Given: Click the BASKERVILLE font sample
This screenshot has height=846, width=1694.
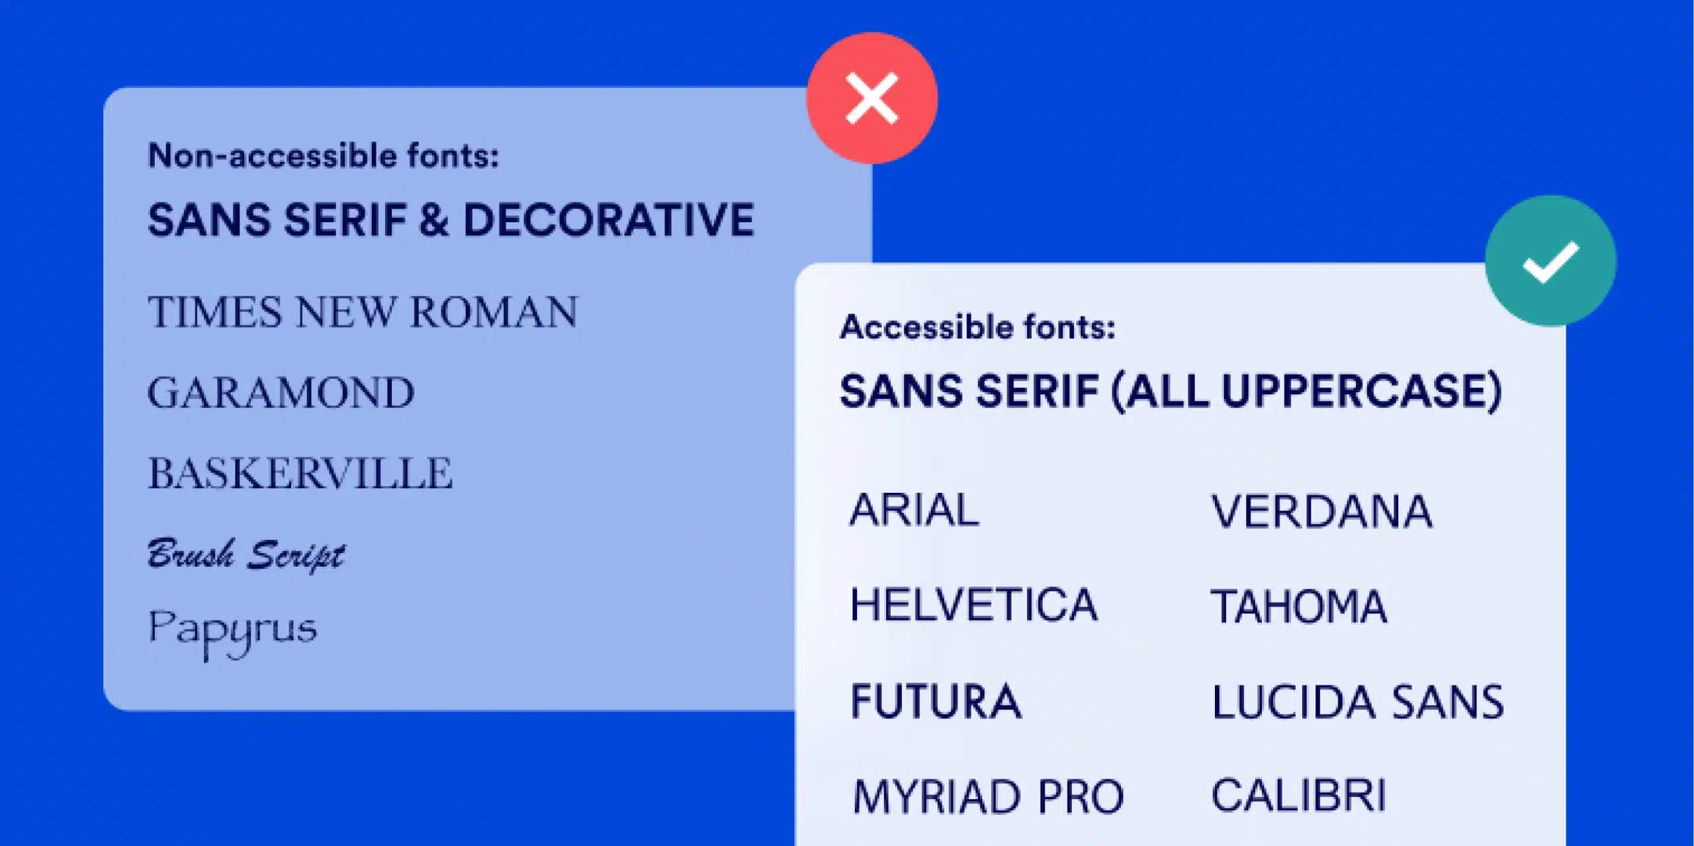Looking at the screenshot, I should (300, 473).
